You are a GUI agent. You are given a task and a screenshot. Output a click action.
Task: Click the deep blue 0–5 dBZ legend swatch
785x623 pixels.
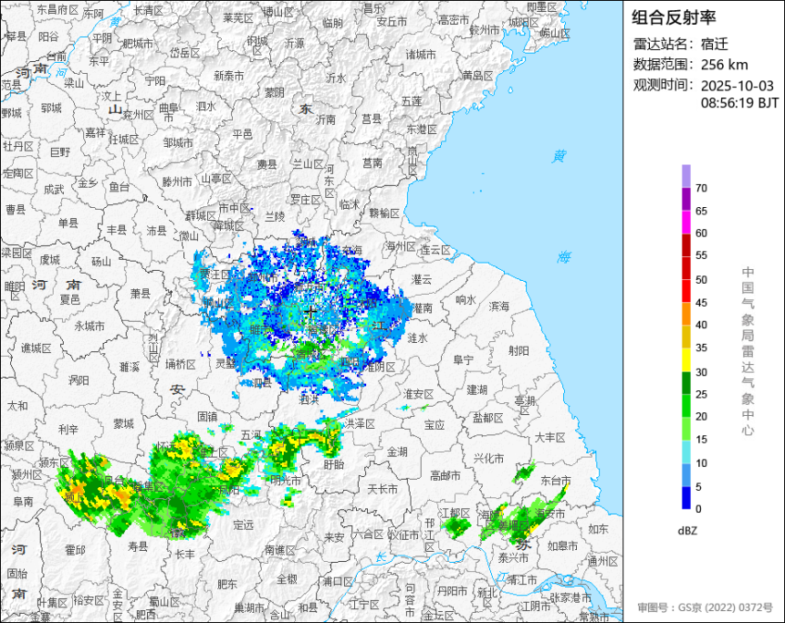(x=686, y=498)
